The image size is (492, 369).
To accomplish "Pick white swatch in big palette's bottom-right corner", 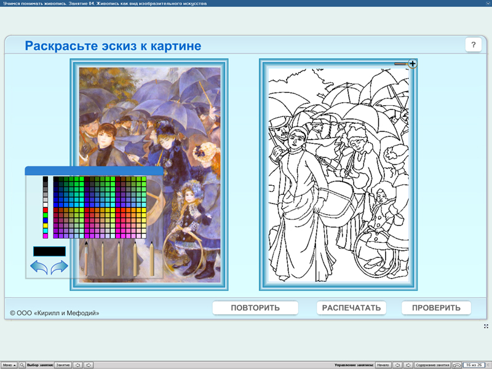I will [x=144, y=236].
